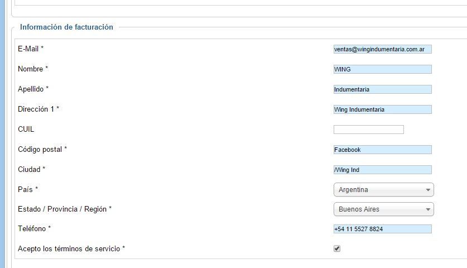Image resolution: width=467 pixels, height=268 pixels.
Task: Click the 'Información de facturación' section heading
Action: 66,27
